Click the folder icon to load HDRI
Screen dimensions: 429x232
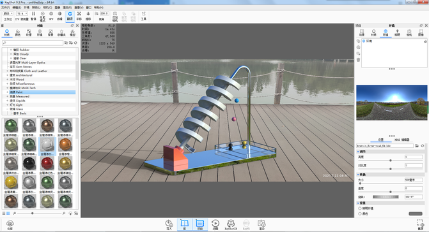[x=417, y=146]
